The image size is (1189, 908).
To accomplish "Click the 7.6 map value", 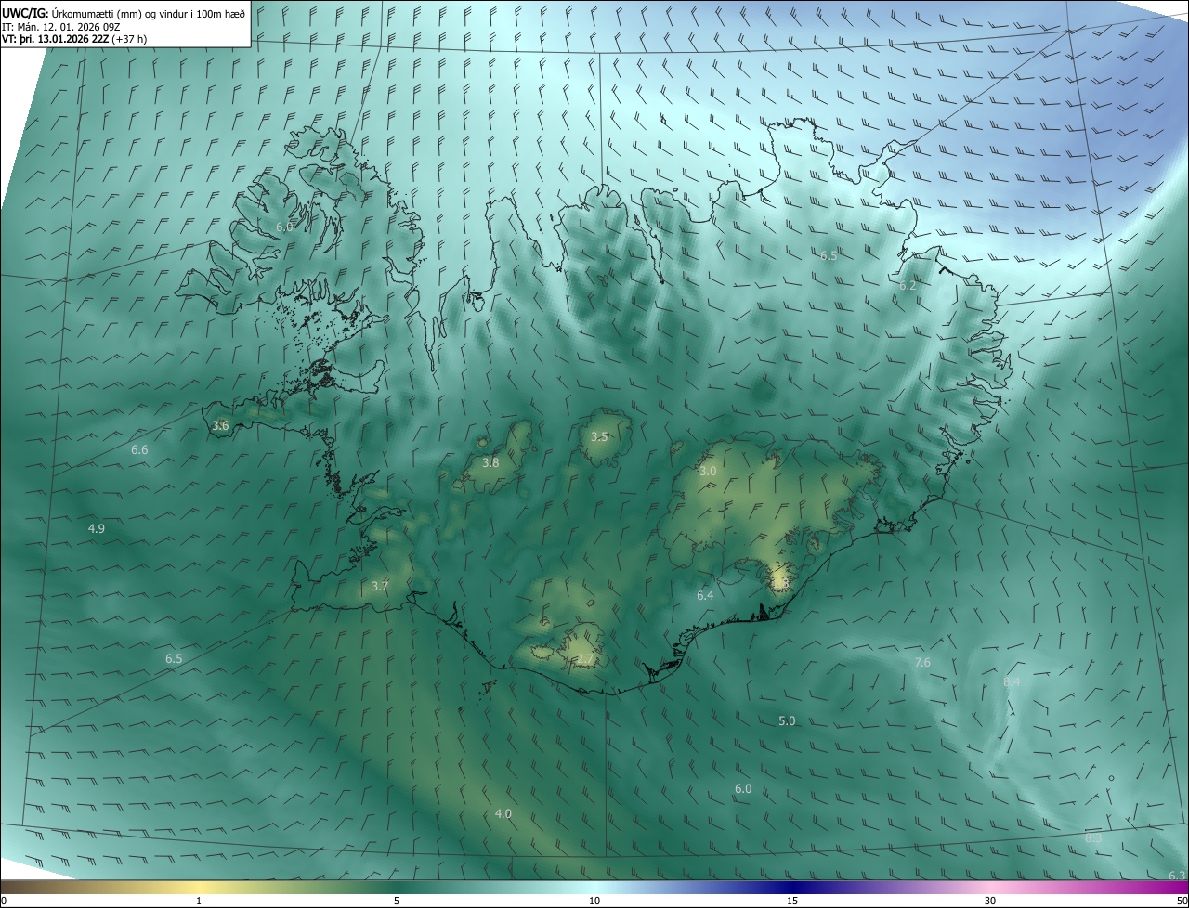I will coord(922,662).
